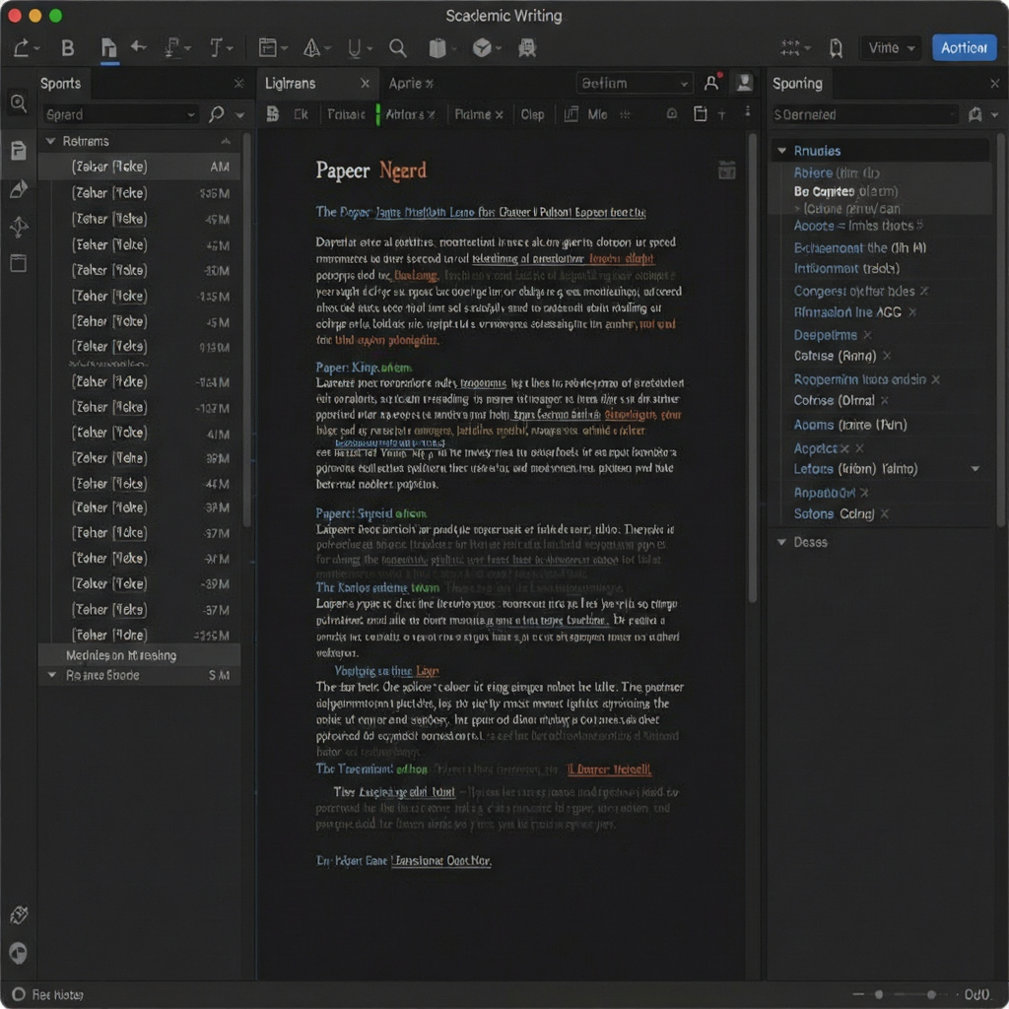Click the underline U toolbar icon
The image size is (1009, 1009).
pyautogui.click(x=355, y=48)
